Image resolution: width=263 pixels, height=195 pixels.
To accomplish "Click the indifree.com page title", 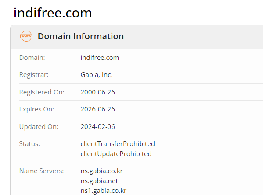I will click(x=53, y=13).
